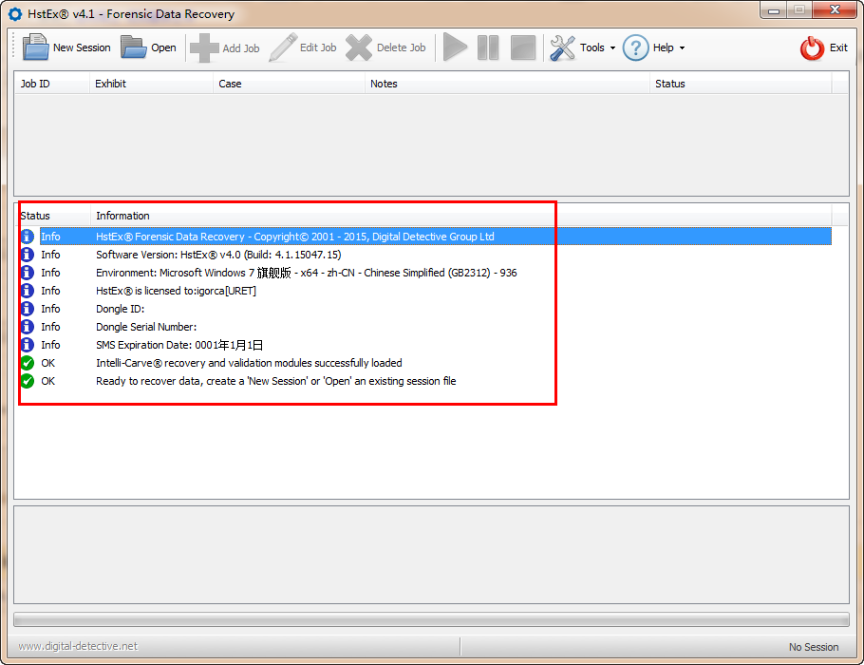864x665 pixels.
Task: Open the Help menu
Action: pyautogui.click(x=664, y=47)
